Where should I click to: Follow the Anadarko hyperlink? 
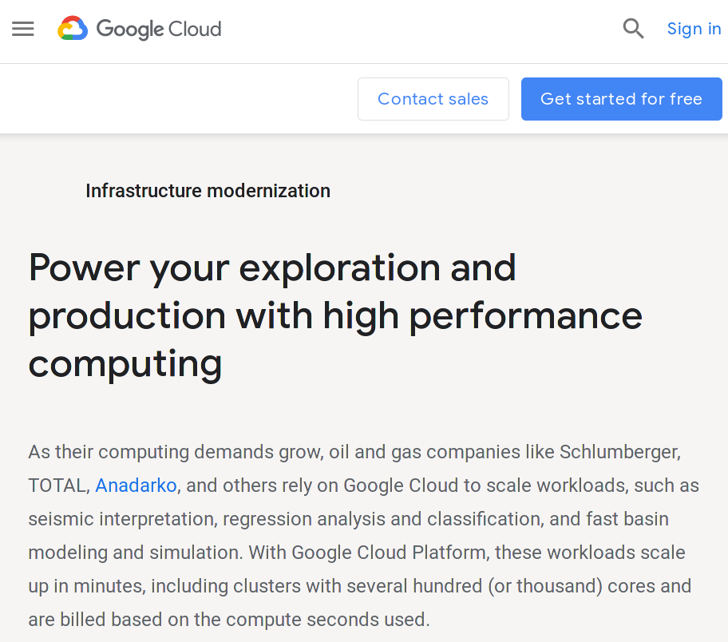[136, 485]
